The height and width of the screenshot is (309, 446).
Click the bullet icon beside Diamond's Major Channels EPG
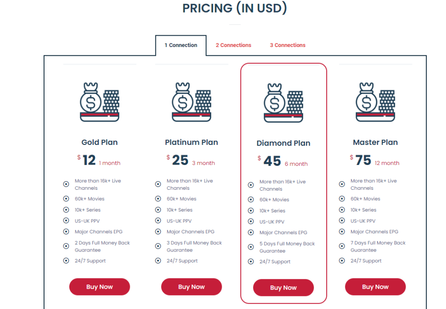click(x=251, y=232)
